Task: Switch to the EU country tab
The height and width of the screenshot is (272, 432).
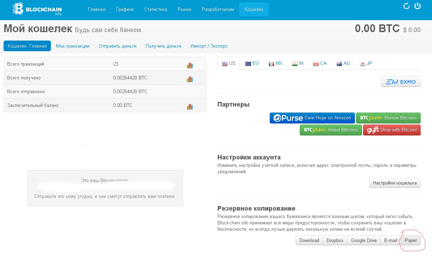Action: [252, 64]
